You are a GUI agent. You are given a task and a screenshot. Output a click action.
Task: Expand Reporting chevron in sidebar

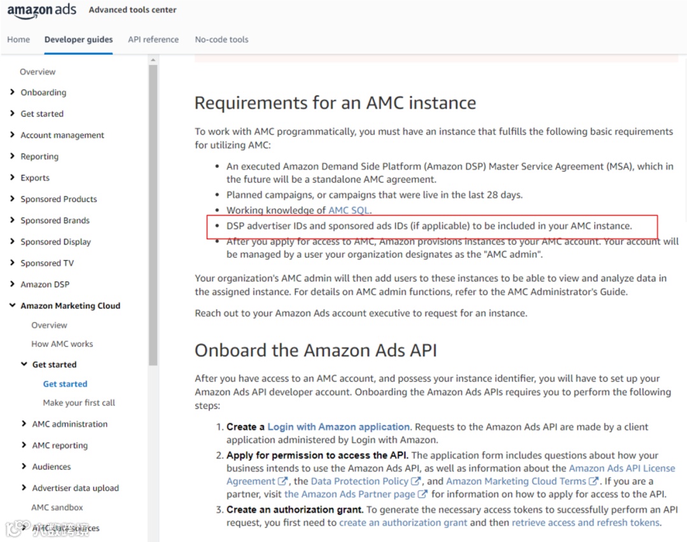click(x=12, y=156)
